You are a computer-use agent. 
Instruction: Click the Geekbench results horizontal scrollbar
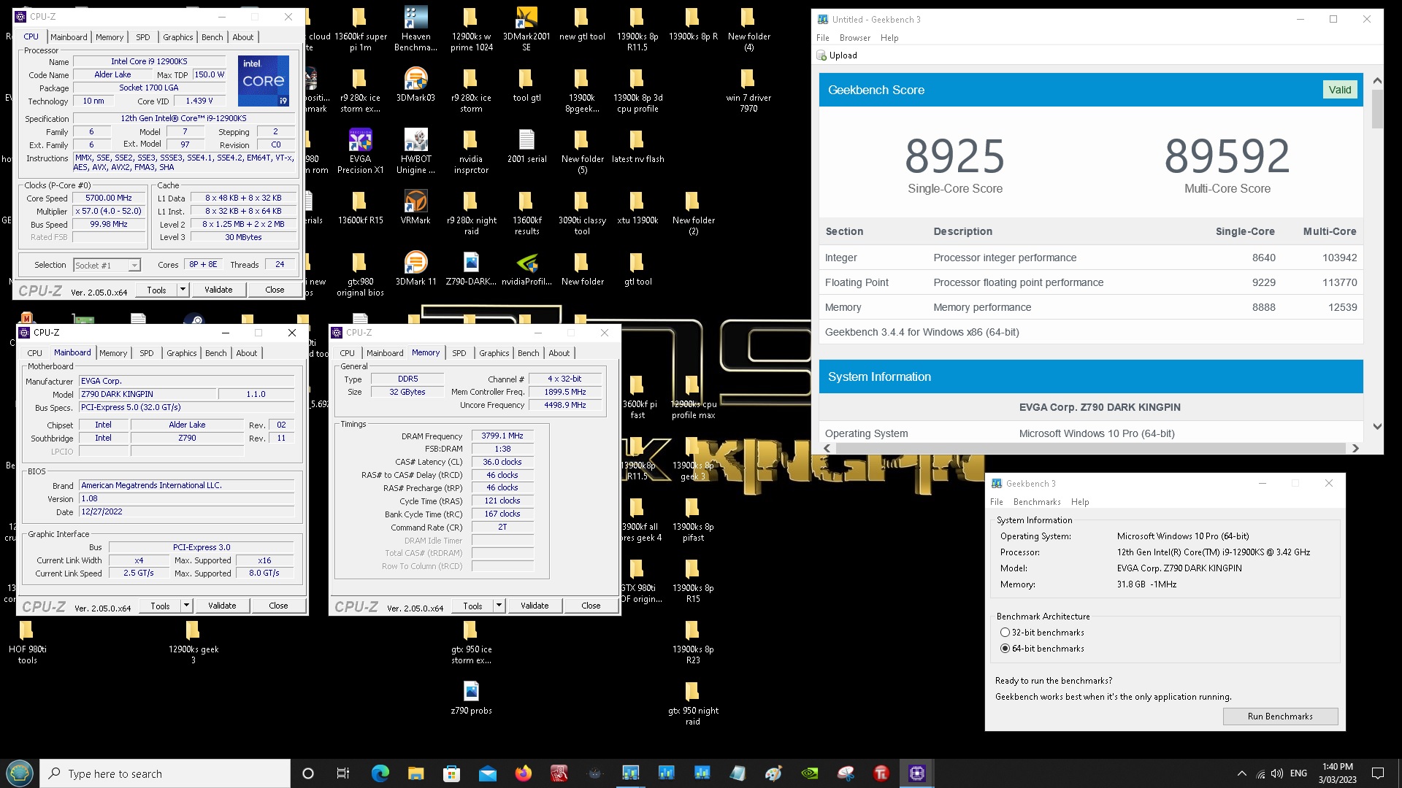pyautogui.click(x=1090, y=448)
